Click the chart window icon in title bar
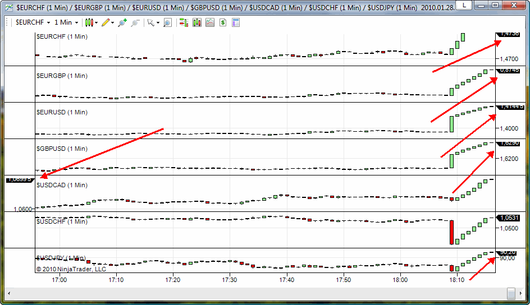This screenshot has height=305, width=530. (x=9, y=7)
